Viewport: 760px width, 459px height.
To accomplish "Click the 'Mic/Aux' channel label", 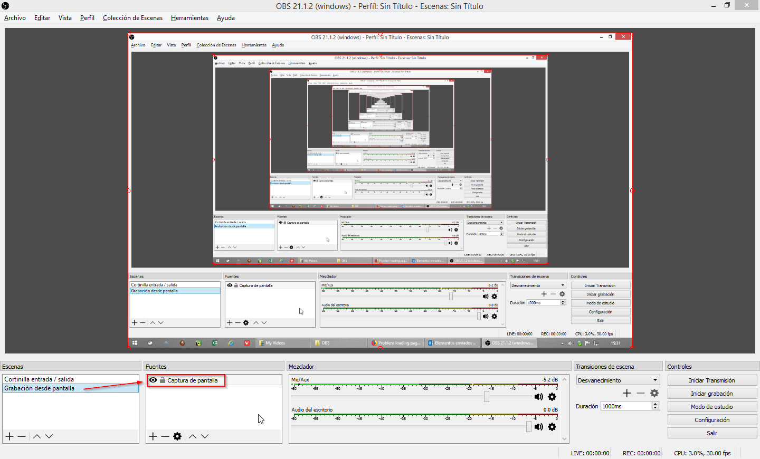I will (x=300, y=379).
